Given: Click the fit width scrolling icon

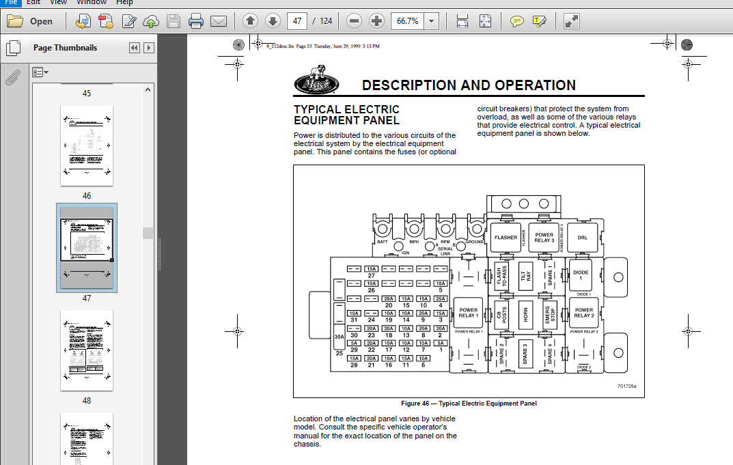Looking at the screenshot, I should [x=462, y=21].
